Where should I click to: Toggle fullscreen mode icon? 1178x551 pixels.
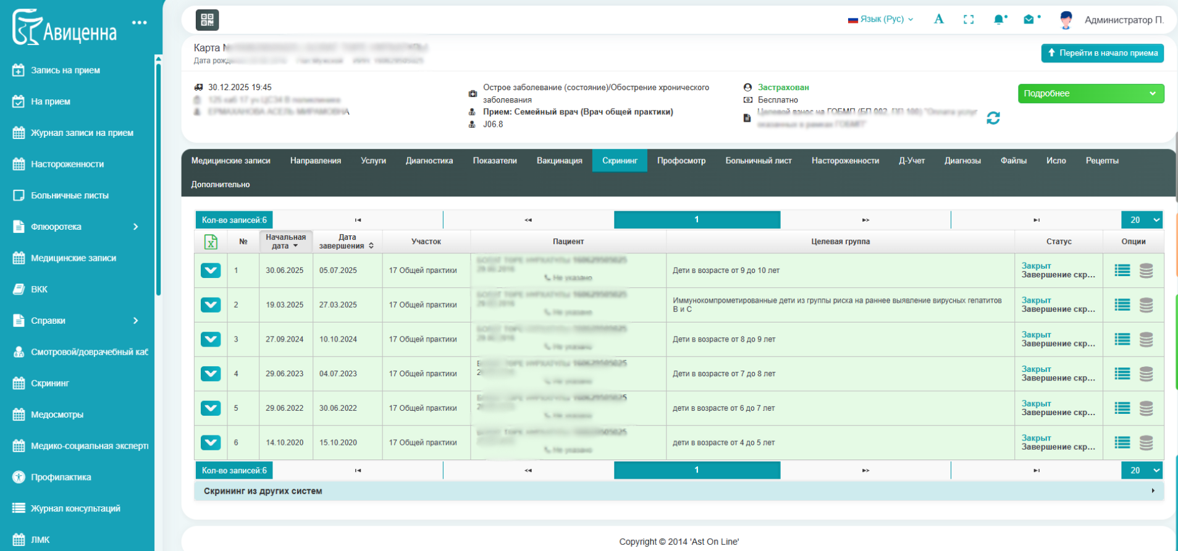coord(969,20)
